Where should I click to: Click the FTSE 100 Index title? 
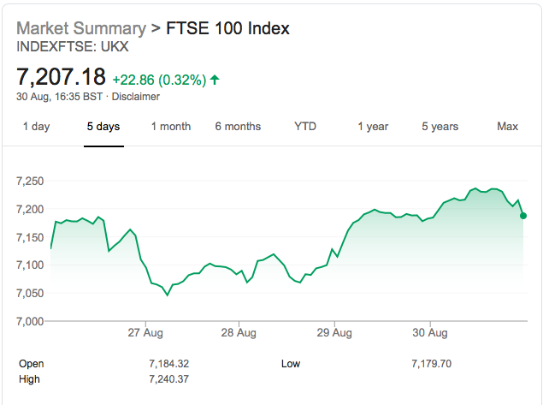[227, 28]
